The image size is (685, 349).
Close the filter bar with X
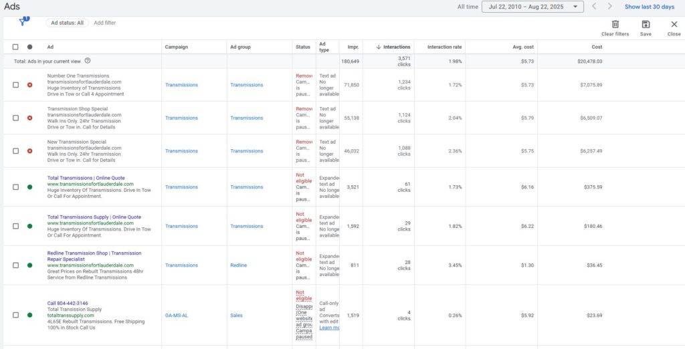674,25
